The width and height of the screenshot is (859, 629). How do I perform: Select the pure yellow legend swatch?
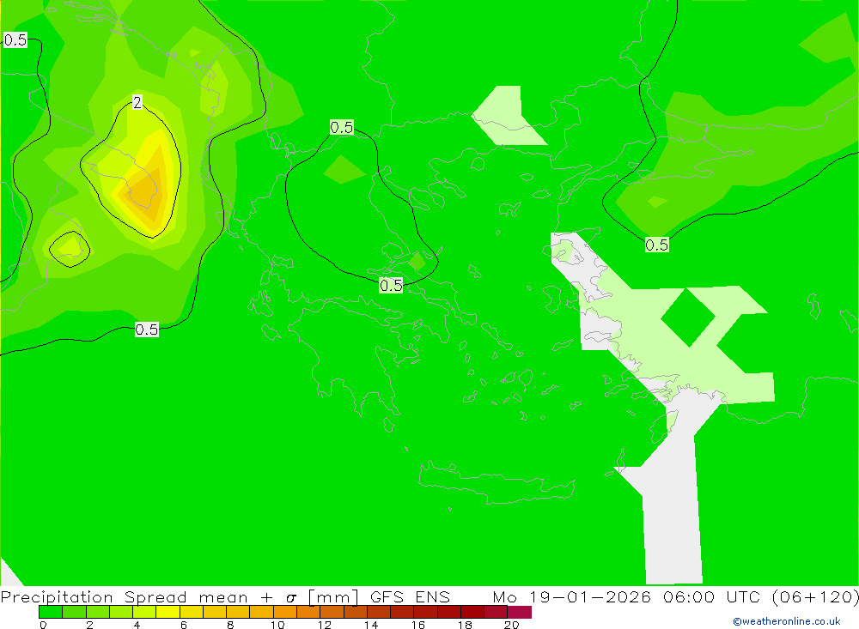(x=168, y=612)
